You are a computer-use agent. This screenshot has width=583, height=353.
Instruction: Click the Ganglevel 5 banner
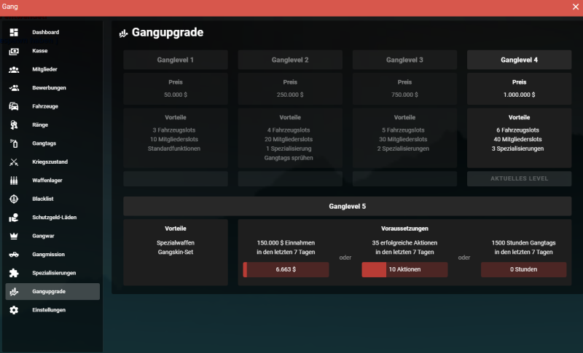click(x=348, y=207)
